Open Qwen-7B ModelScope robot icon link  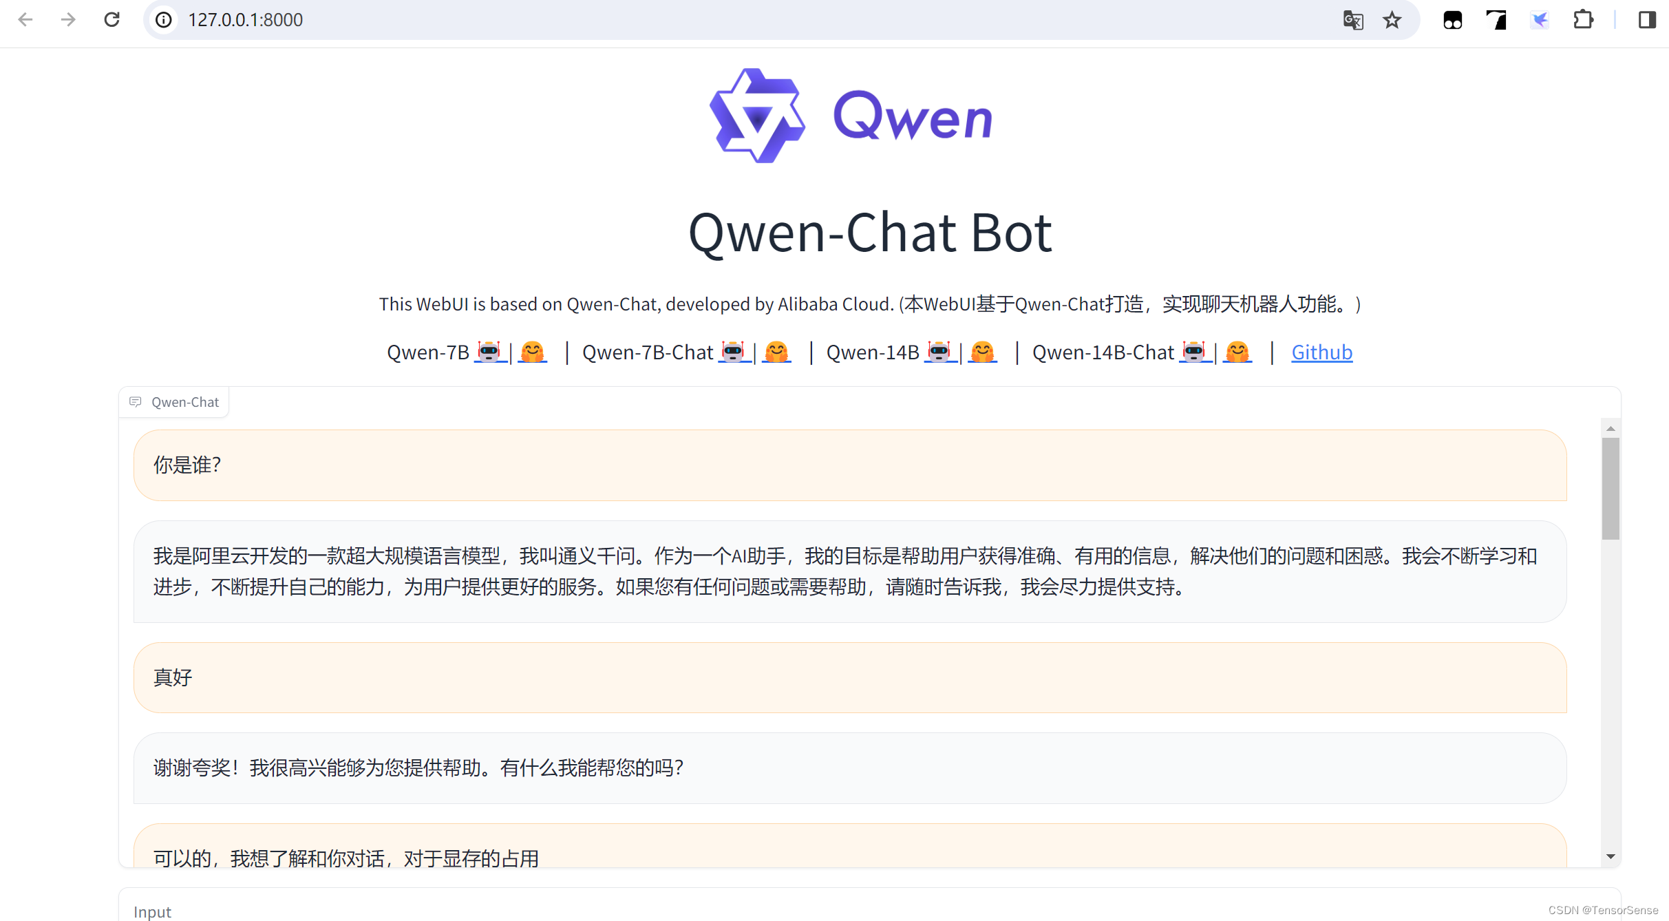pyautogui.click(x=489, y=352)
